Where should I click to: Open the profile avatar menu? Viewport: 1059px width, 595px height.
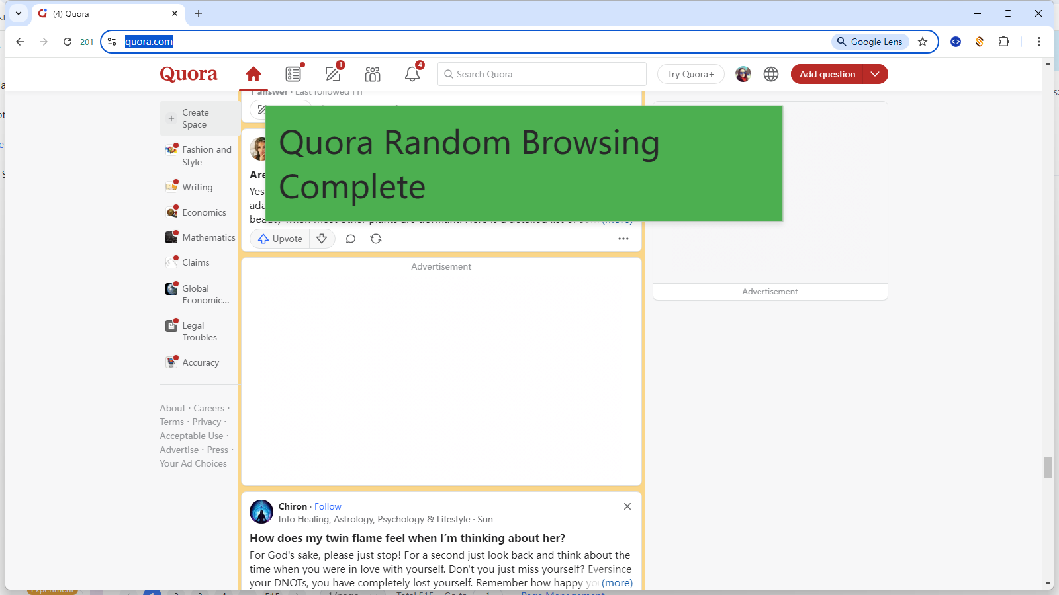click(x=743, y=74)
